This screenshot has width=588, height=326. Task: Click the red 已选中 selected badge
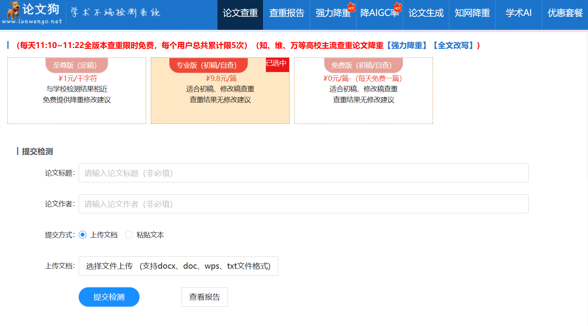tap(277, 64)
